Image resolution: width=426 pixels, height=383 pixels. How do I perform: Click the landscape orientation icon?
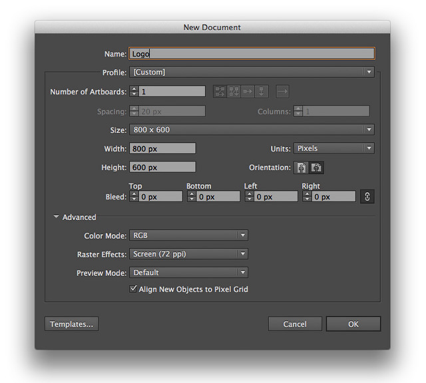tap(317, 168)
